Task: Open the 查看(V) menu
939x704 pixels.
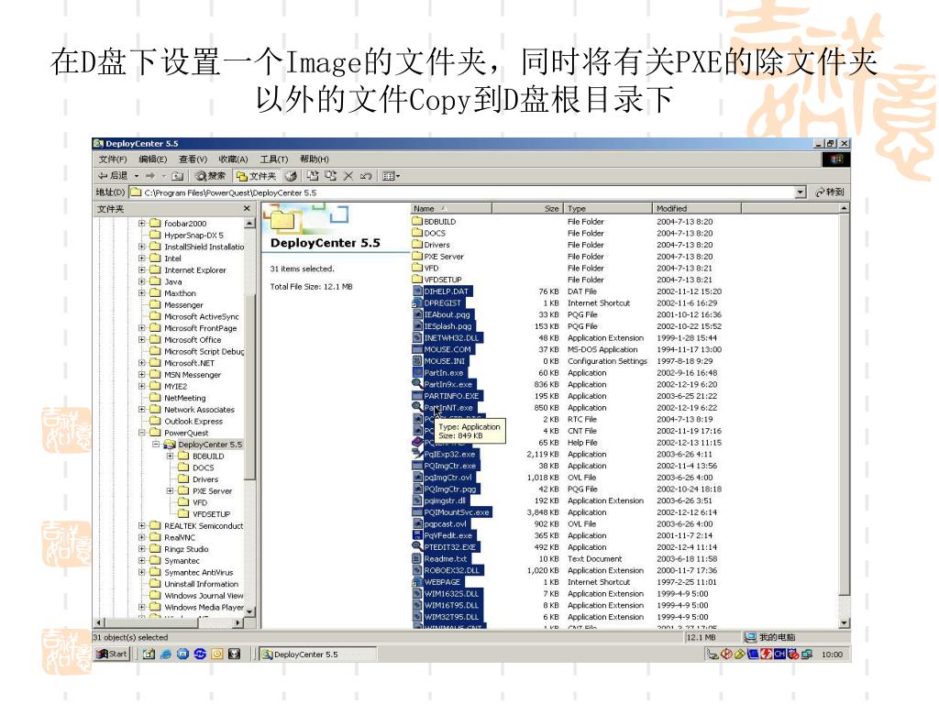Action: pyautogui.click(x=193, y=159)
